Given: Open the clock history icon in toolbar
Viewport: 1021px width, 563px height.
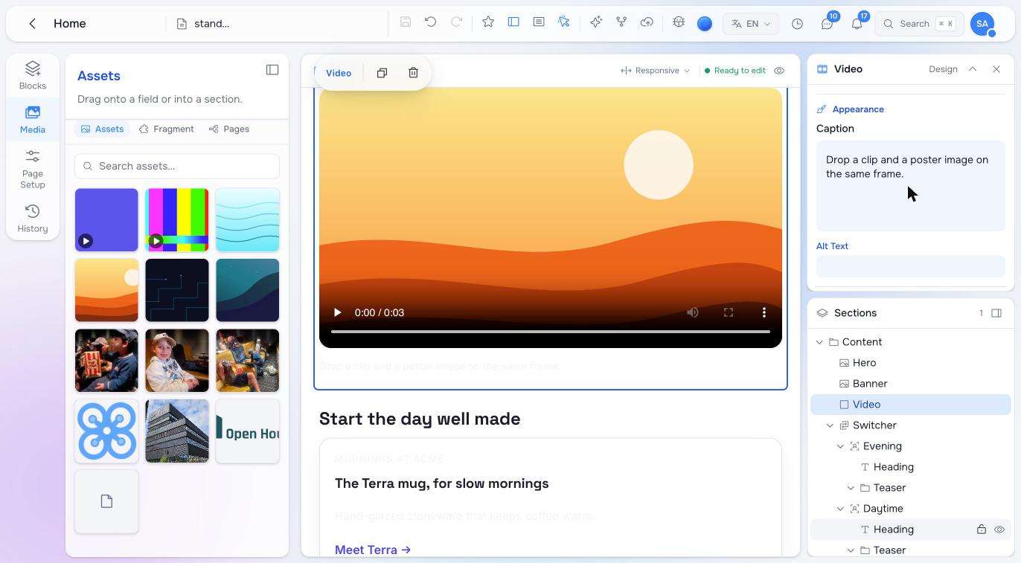Looking at the screenshot, I should pyautogui.click(x=797, y=24).
